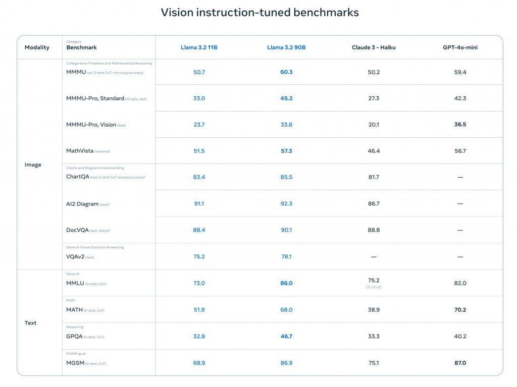
Task: Select the DocVQA benchmark name
Action: tap(77, 230)
